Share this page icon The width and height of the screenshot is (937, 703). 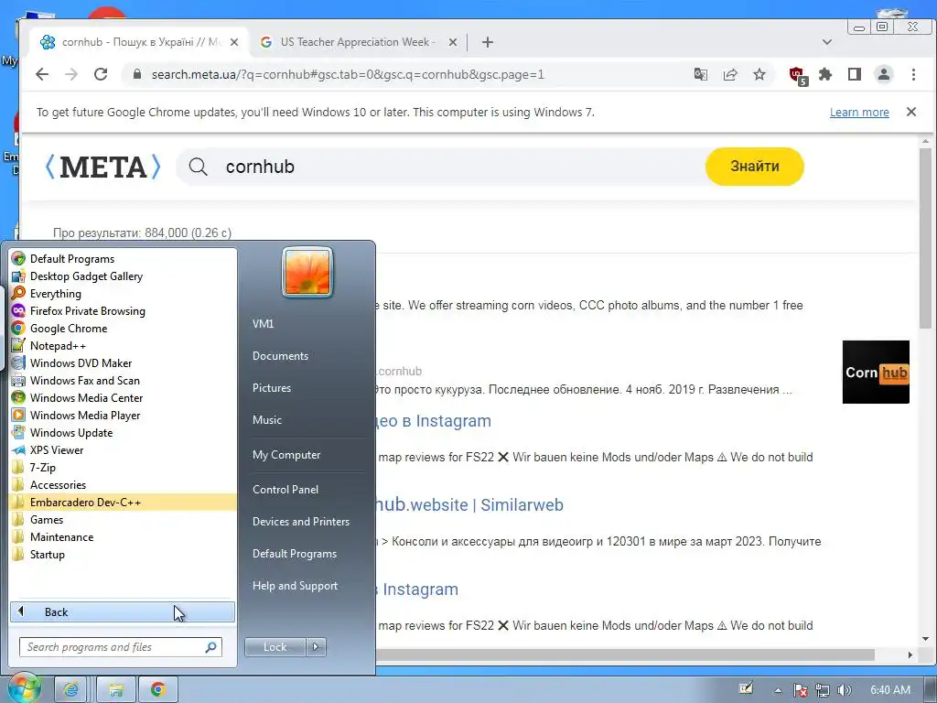pyautogui.click(x=729, y=74)
